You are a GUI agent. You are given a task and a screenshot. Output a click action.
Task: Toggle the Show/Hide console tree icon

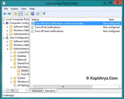(20, 14)
